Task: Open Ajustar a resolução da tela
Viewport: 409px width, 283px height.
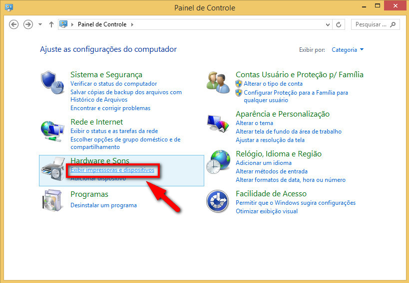Action: click(x=270, y=140)
